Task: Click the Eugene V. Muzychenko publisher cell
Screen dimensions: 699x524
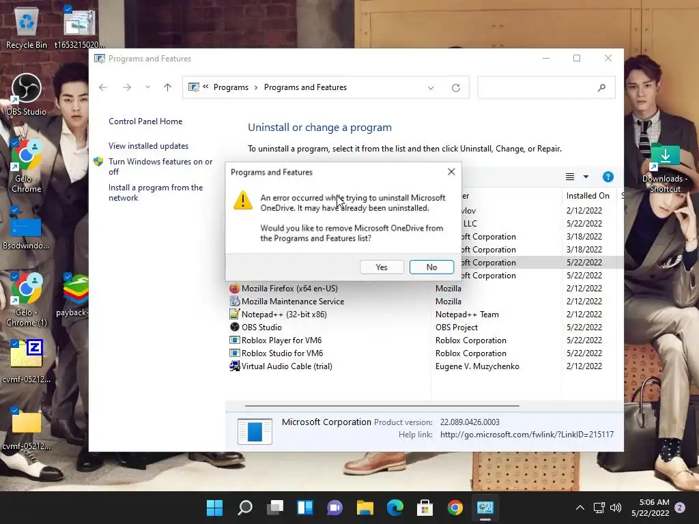Action: click(x=477, y=366)
